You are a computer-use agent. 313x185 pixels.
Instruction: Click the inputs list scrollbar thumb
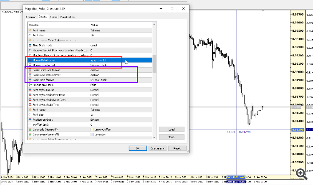tap(154, 64)
